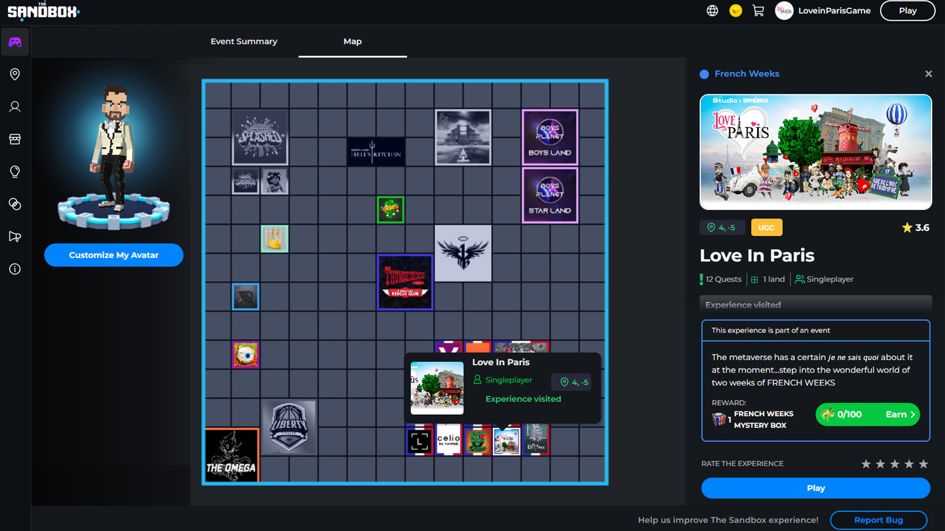Open the info circle sidebar icon
Viewport: 945px width, 531px height.
[15, 269]
